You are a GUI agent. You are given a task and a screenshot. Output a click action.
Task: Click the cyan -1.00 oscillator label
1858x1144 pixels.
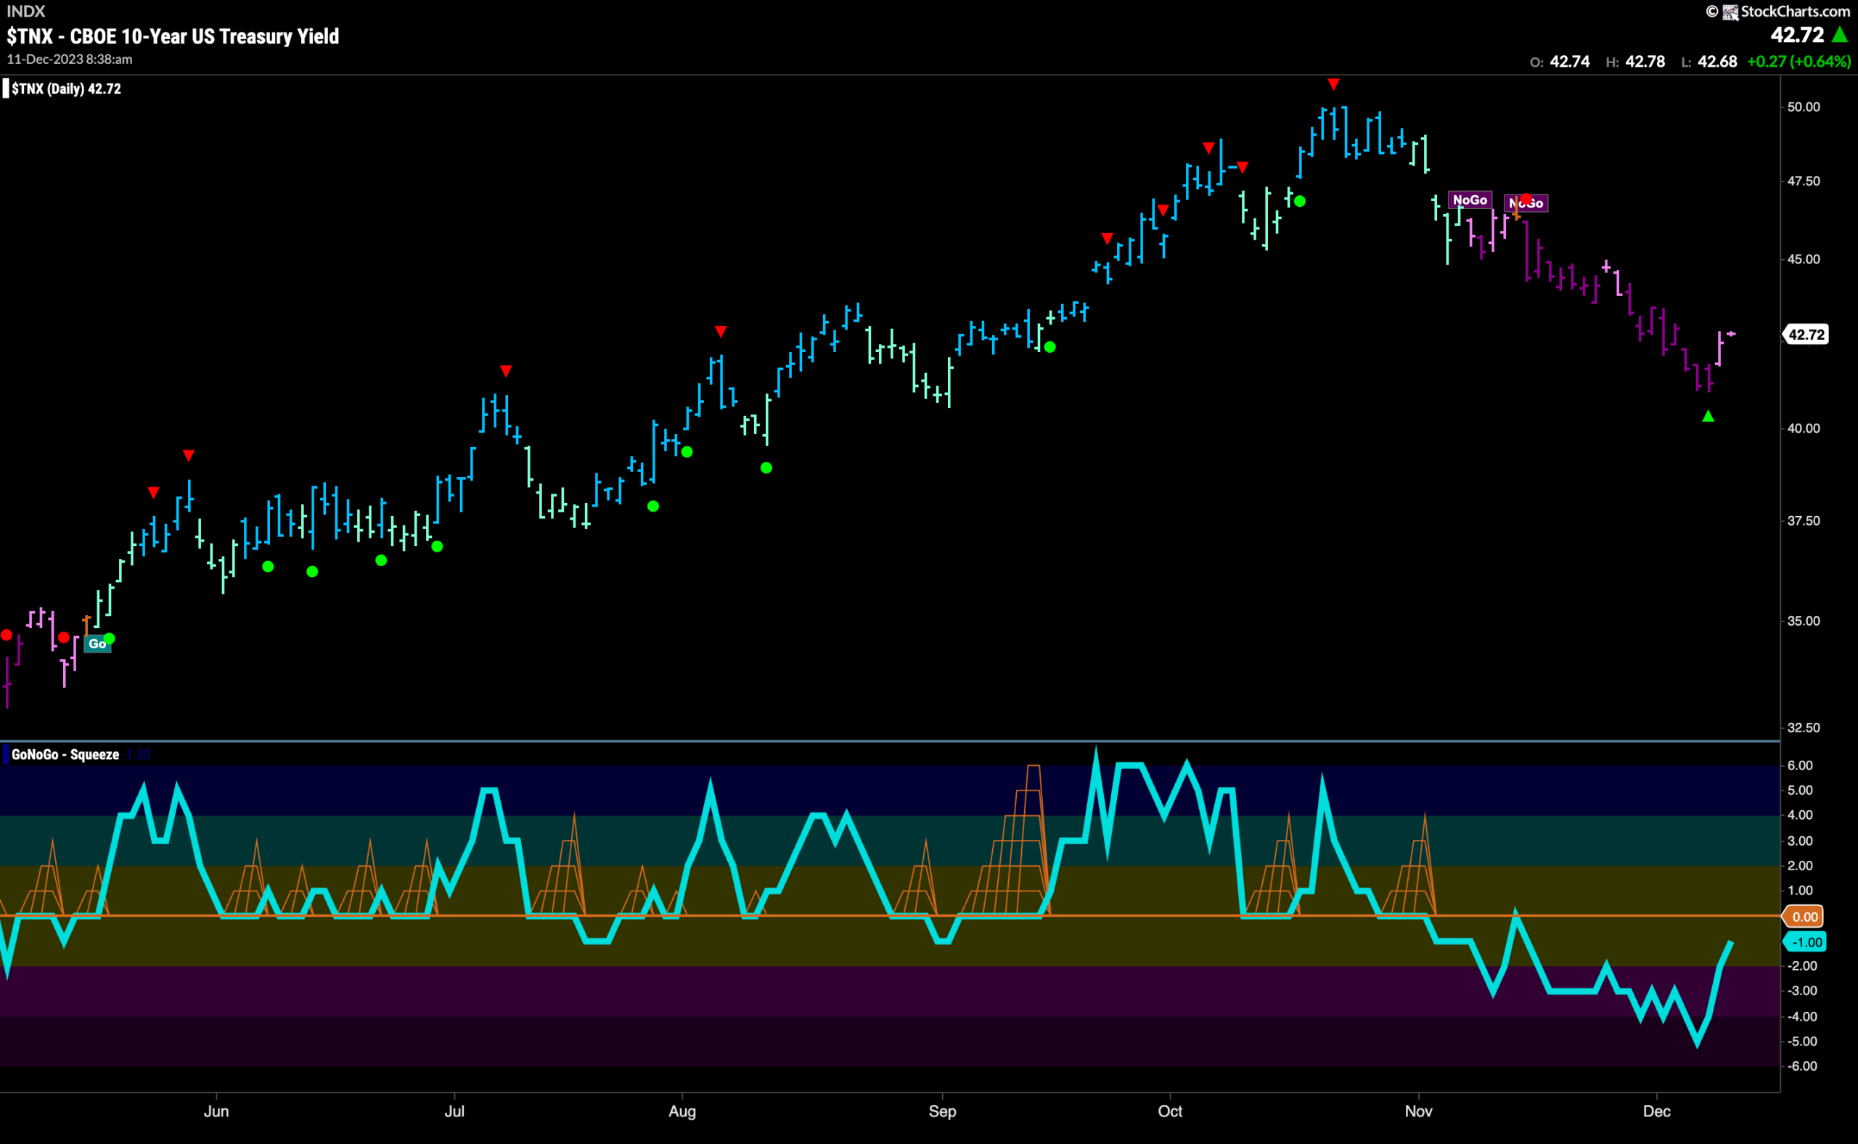[1806, 942]
